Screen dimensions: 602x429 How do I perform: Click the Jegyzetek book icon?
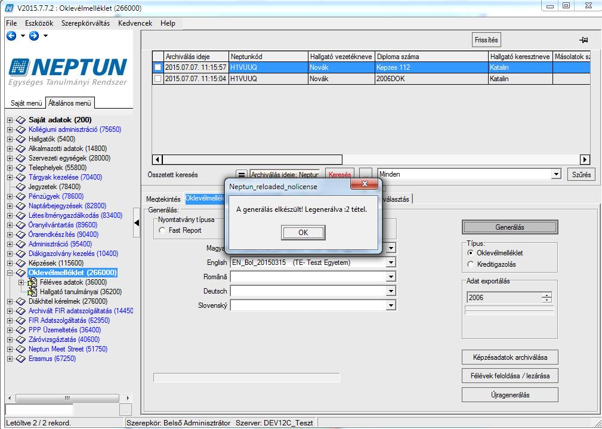(20, 187)
